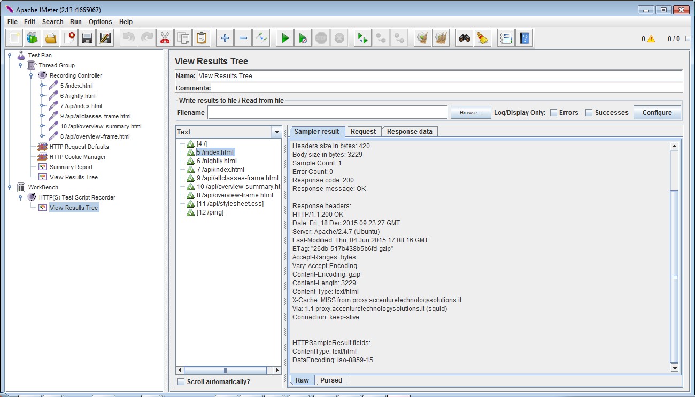Click the Close test plan toolbar icon
Image resolution: width=695 pixels, height=397 pixels.
point(69,38)
